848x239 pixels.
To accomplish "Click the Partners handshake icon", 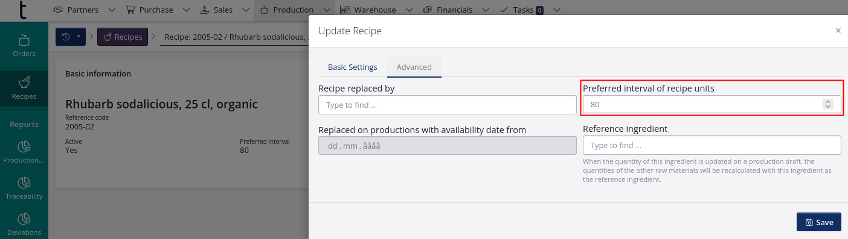I will [x=58, y=10].
